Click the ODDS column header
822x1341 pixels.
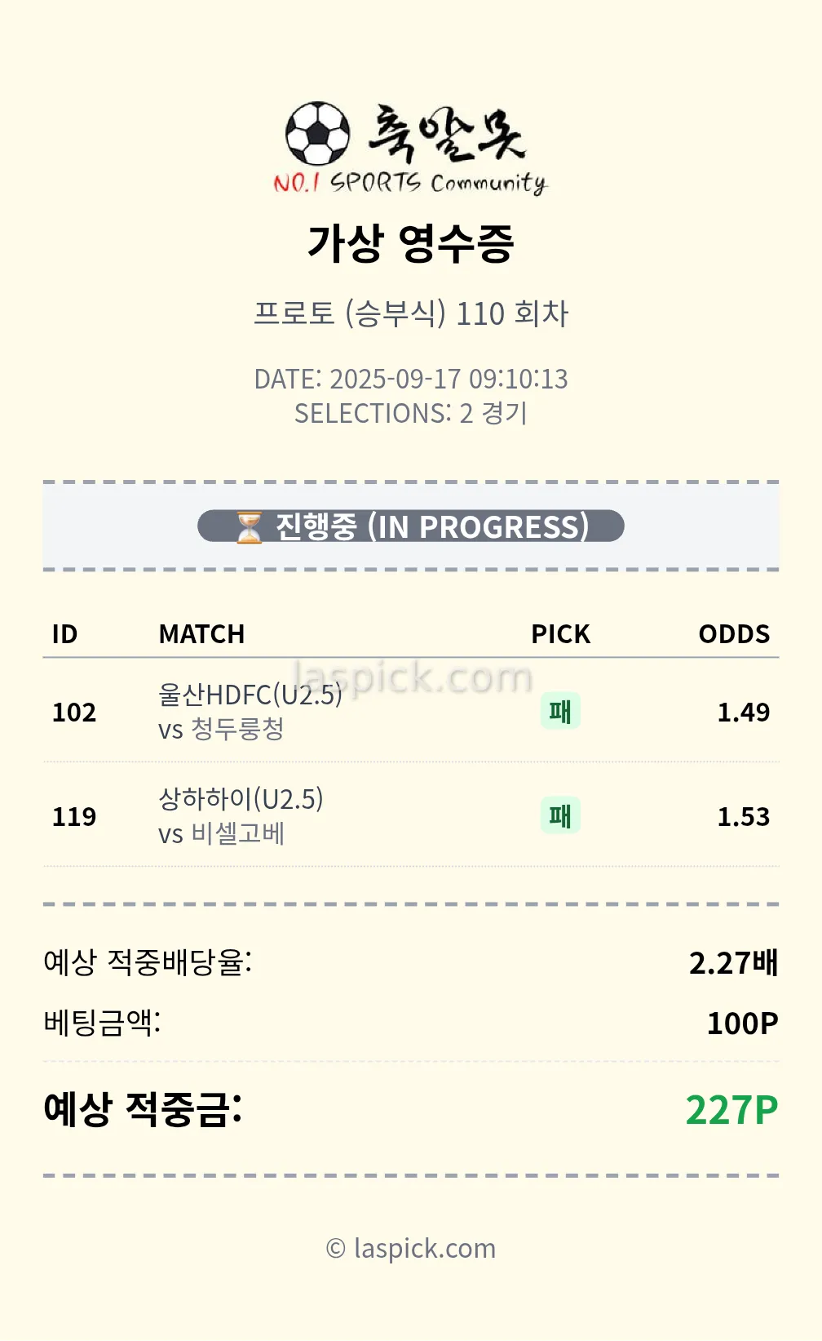[734, 634]
